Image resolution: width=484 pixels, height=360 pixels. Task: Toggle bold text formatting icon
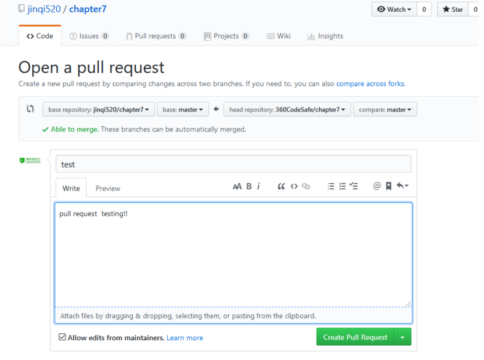tap(249, 186)
